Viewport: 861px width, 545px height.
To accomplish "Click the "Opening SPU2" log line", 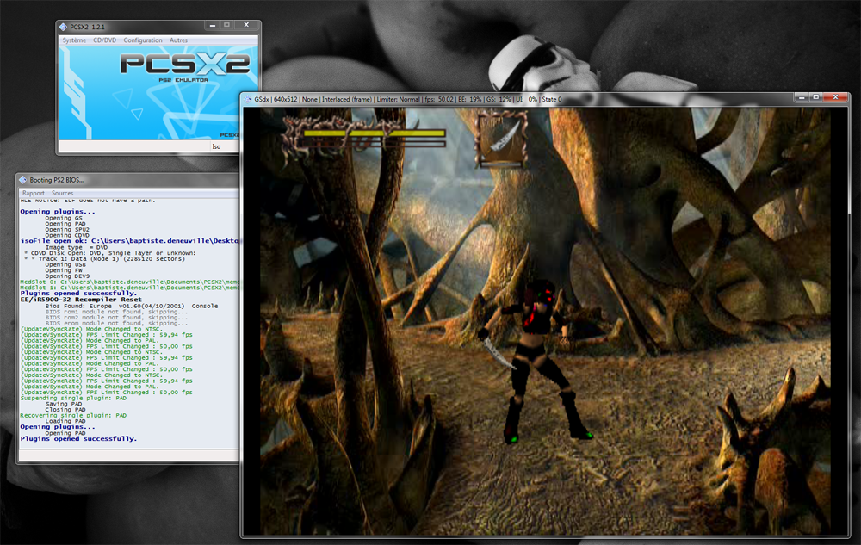I will pyautogui.click(x=67, y=229).
